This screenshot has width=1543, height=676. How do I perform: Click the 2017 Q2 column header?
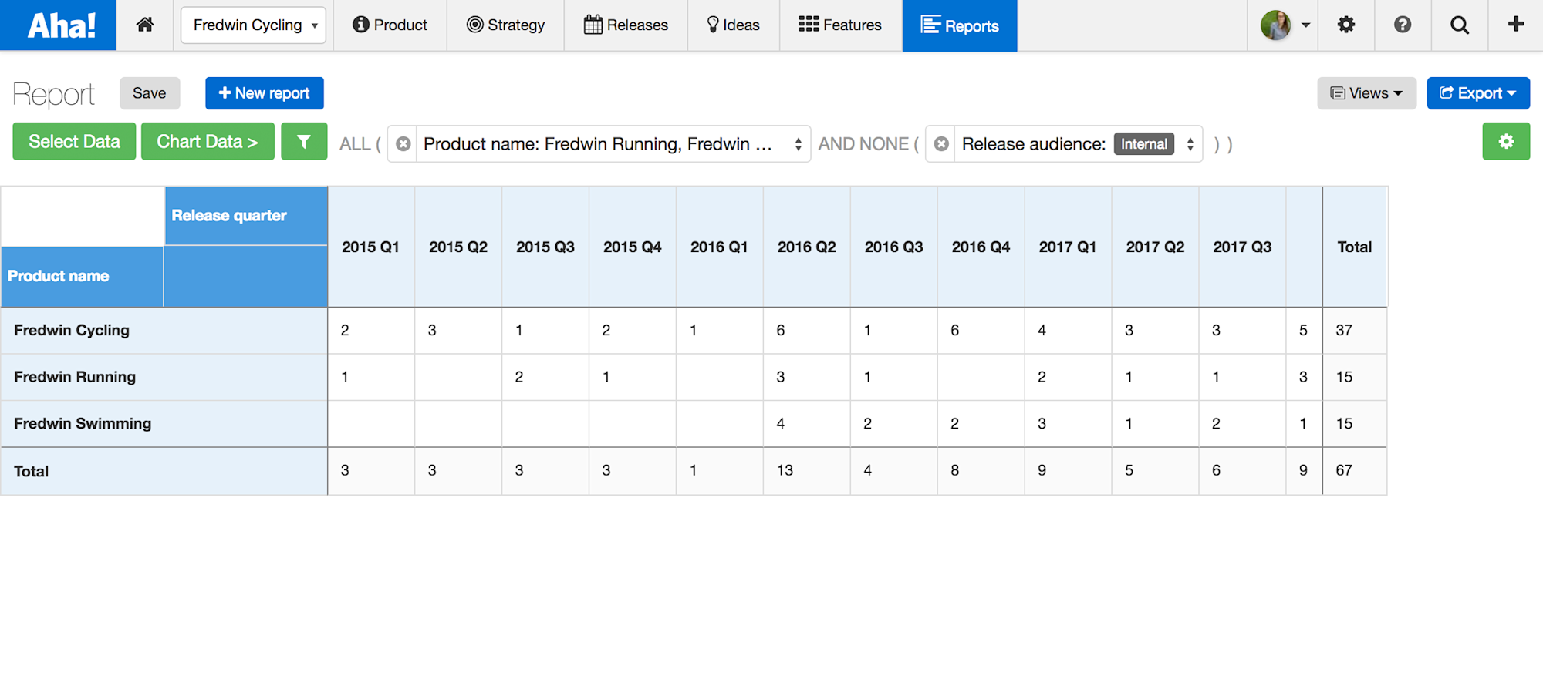tap(1155, 247)
